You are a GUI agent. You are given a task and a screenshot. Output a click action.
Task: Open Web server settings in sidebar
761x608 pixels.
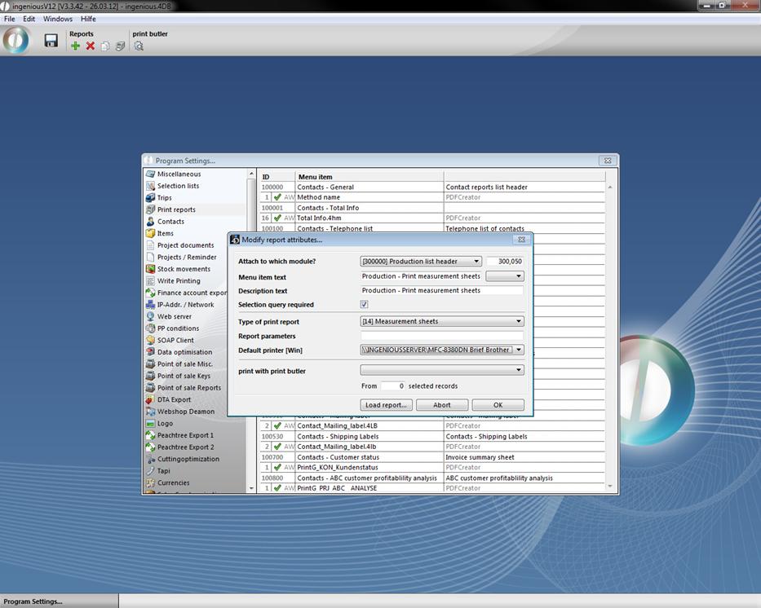tap(174, 316)
